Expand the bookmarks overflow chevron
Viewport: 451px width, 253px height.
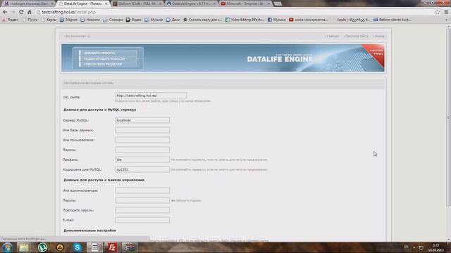coord(446,20)
